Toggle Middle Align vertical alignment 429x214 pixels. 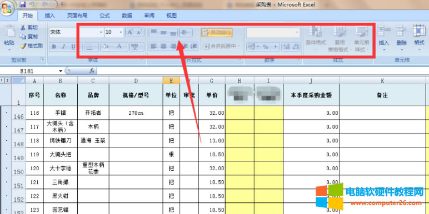point(163,32)
